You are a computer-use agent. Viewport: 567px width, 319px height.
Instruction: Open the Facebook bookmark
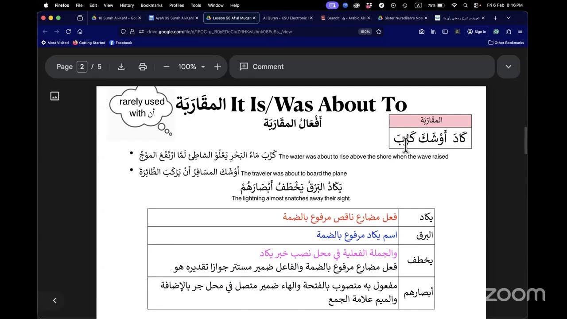coord(121,43)
